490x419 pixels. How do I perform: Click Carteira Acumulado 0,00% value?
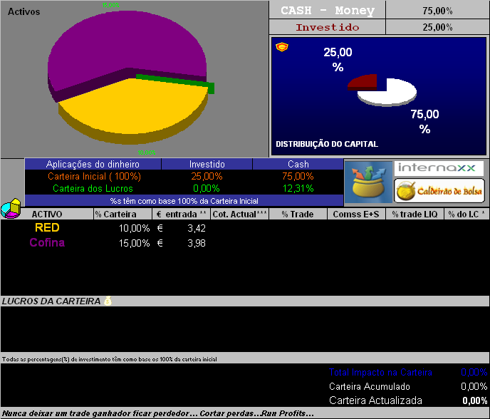click(474, 386)
